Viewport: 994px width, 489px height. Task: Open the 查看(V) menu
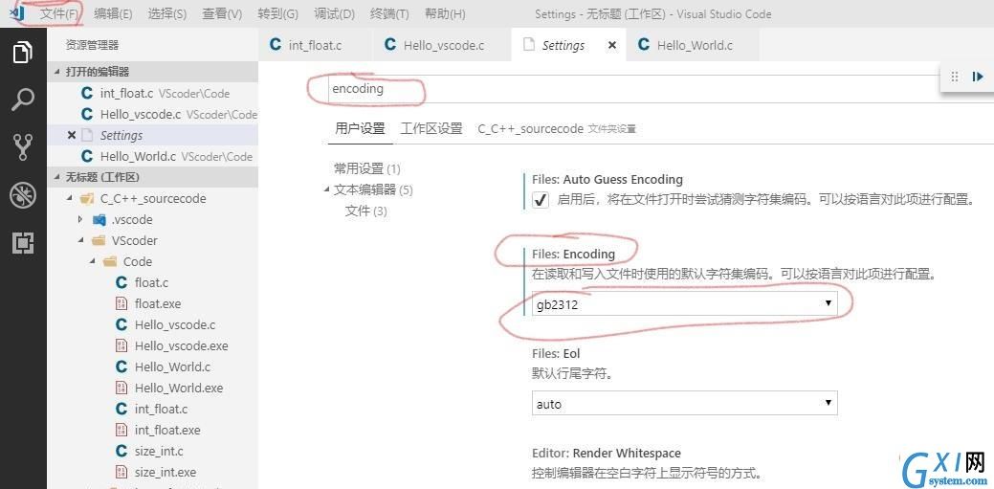(222, 14)
